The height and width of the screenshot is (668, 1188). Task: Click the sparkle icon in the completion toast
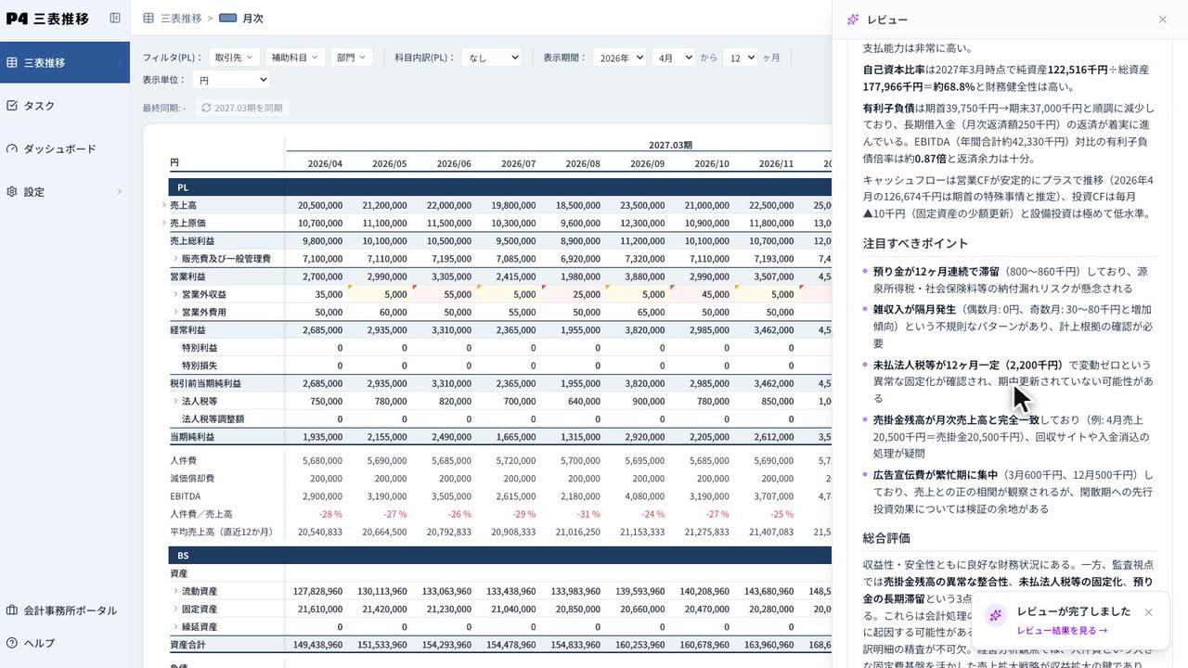[995, 615]
